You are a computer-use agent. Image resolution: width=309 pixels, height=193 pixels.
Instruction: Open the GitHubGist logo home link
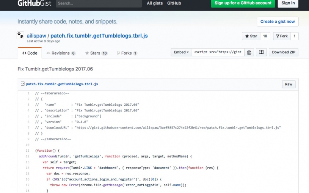[x=34, y=3]
